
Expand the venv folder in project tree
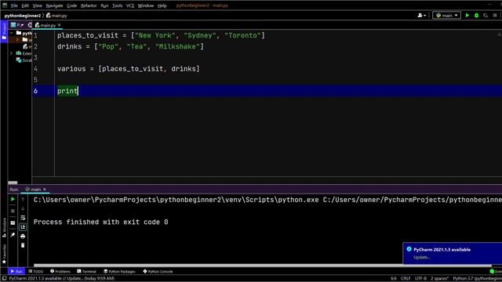(x=17, y=40)
